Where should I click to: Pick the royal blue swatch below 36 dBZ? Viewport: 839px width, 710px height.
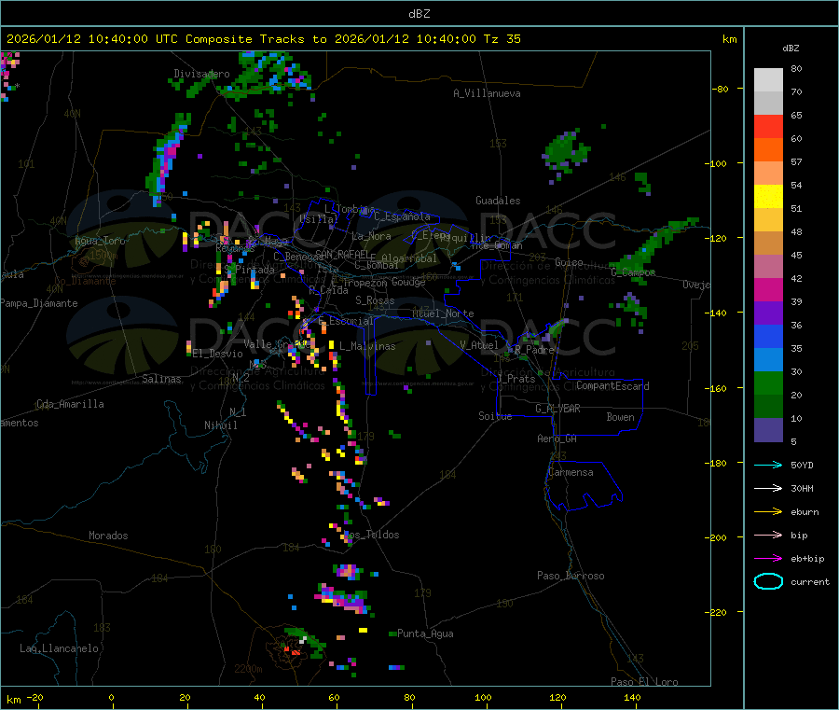coord(768,337)
